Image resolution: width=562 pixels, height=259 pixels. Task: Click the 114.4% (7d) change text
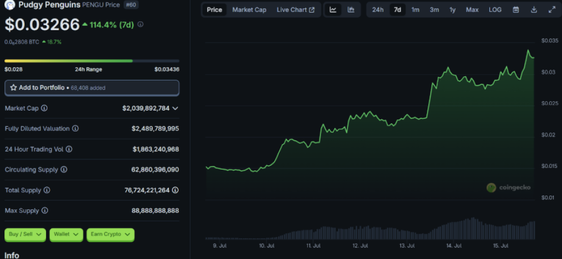[x=113, y=25]
